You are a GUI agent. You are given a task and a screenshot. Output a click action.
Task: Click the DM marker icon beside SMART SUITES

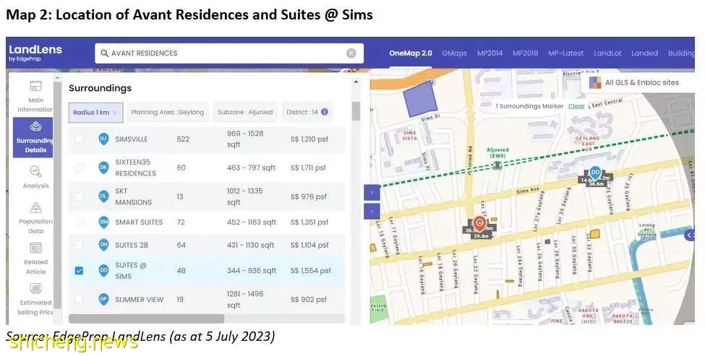pos(103,222)
